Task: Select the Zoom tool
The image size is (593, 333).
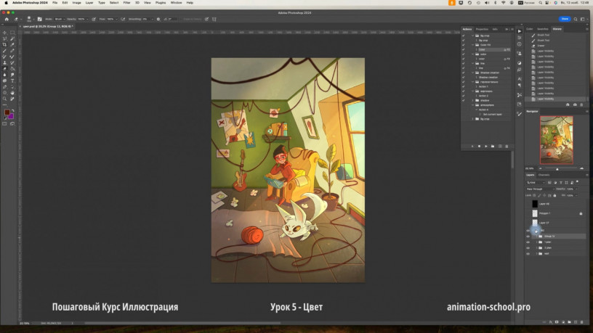Action: click(4, 99)
